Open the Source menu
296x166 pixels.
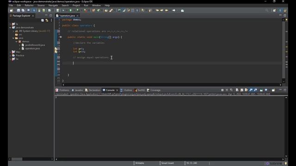[x=41, y=6]
